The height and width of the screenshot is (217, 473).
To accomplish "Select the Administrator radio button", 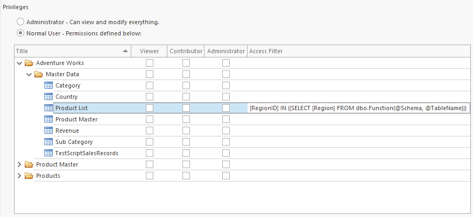I will (20, 22).
